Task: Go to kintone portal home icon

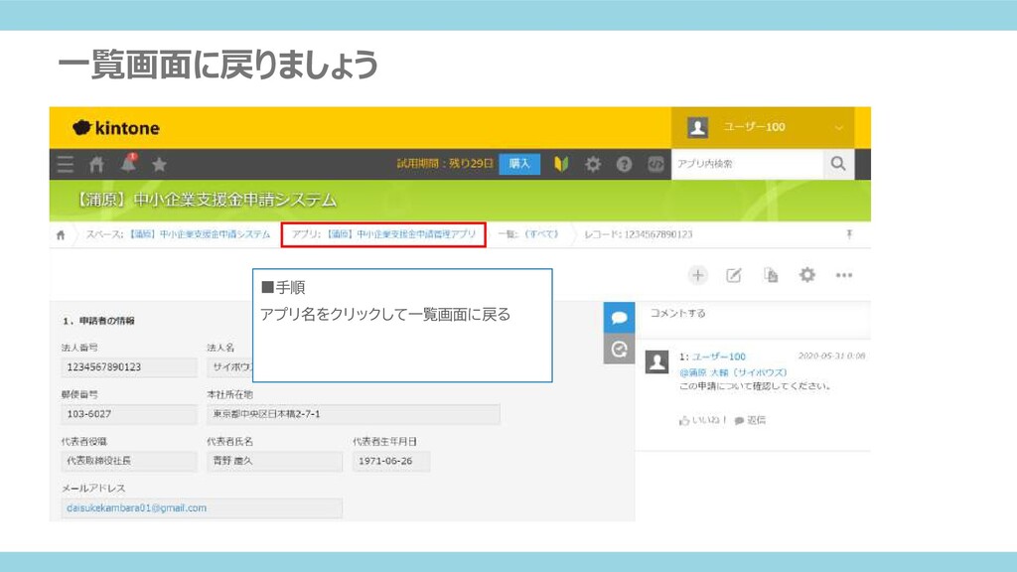Action: [96, 164]
